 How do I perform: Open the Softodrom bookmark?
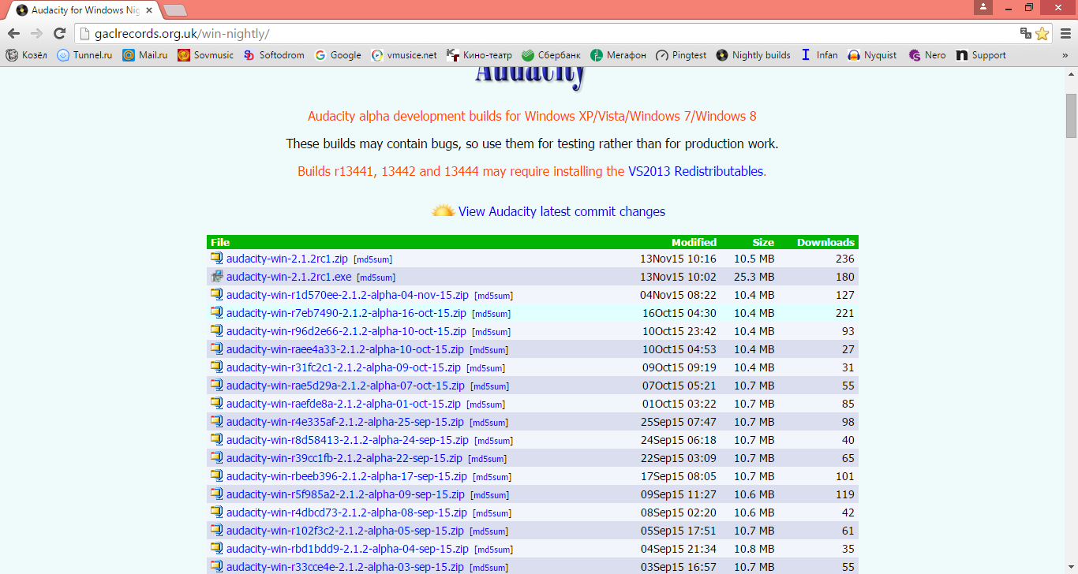(274, 55)
